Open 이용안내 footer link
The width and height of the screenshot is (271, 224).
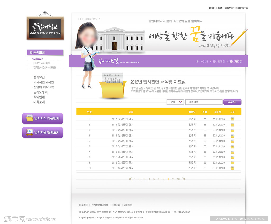(x=116, y=205)
